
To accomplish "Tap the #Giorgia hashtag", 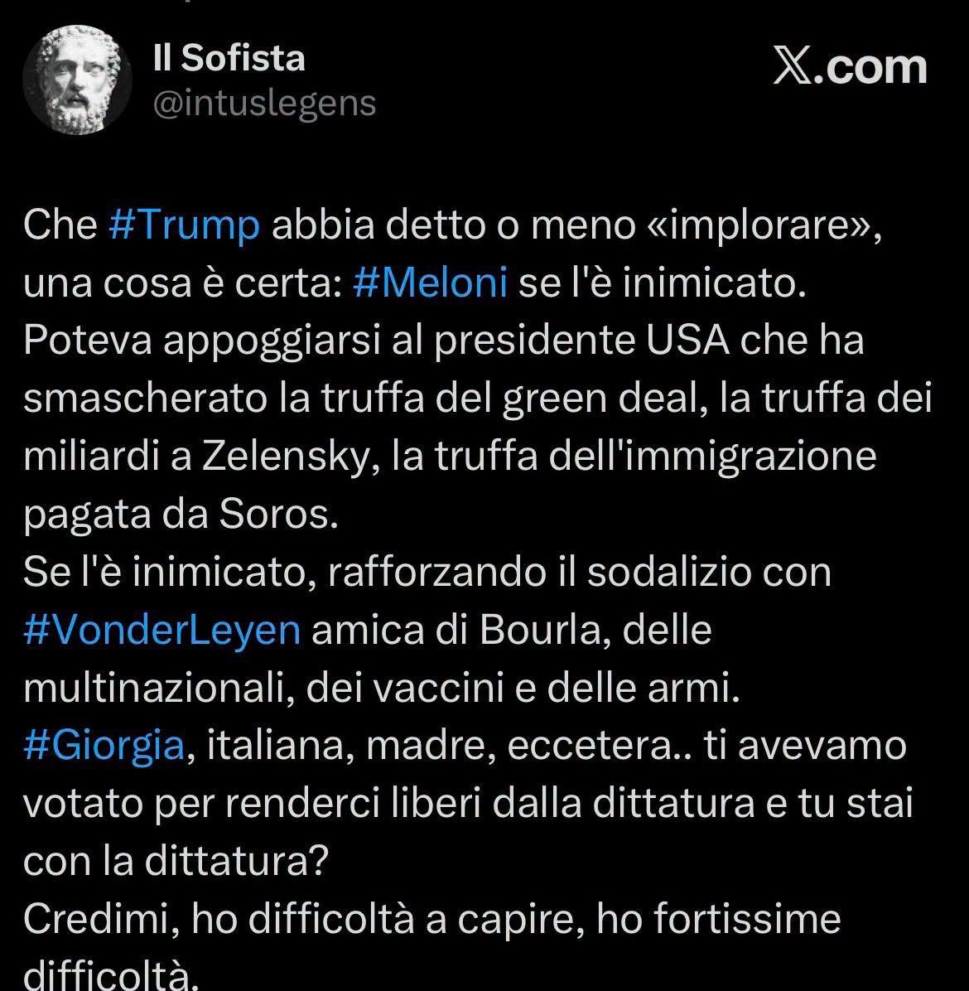I will [x=104, y=746].
